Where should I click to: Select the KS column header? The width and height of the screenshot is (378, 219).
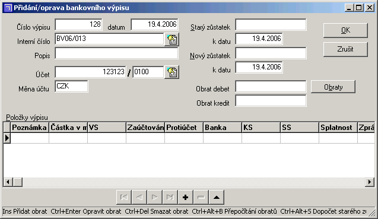click(x=261, y=128)
